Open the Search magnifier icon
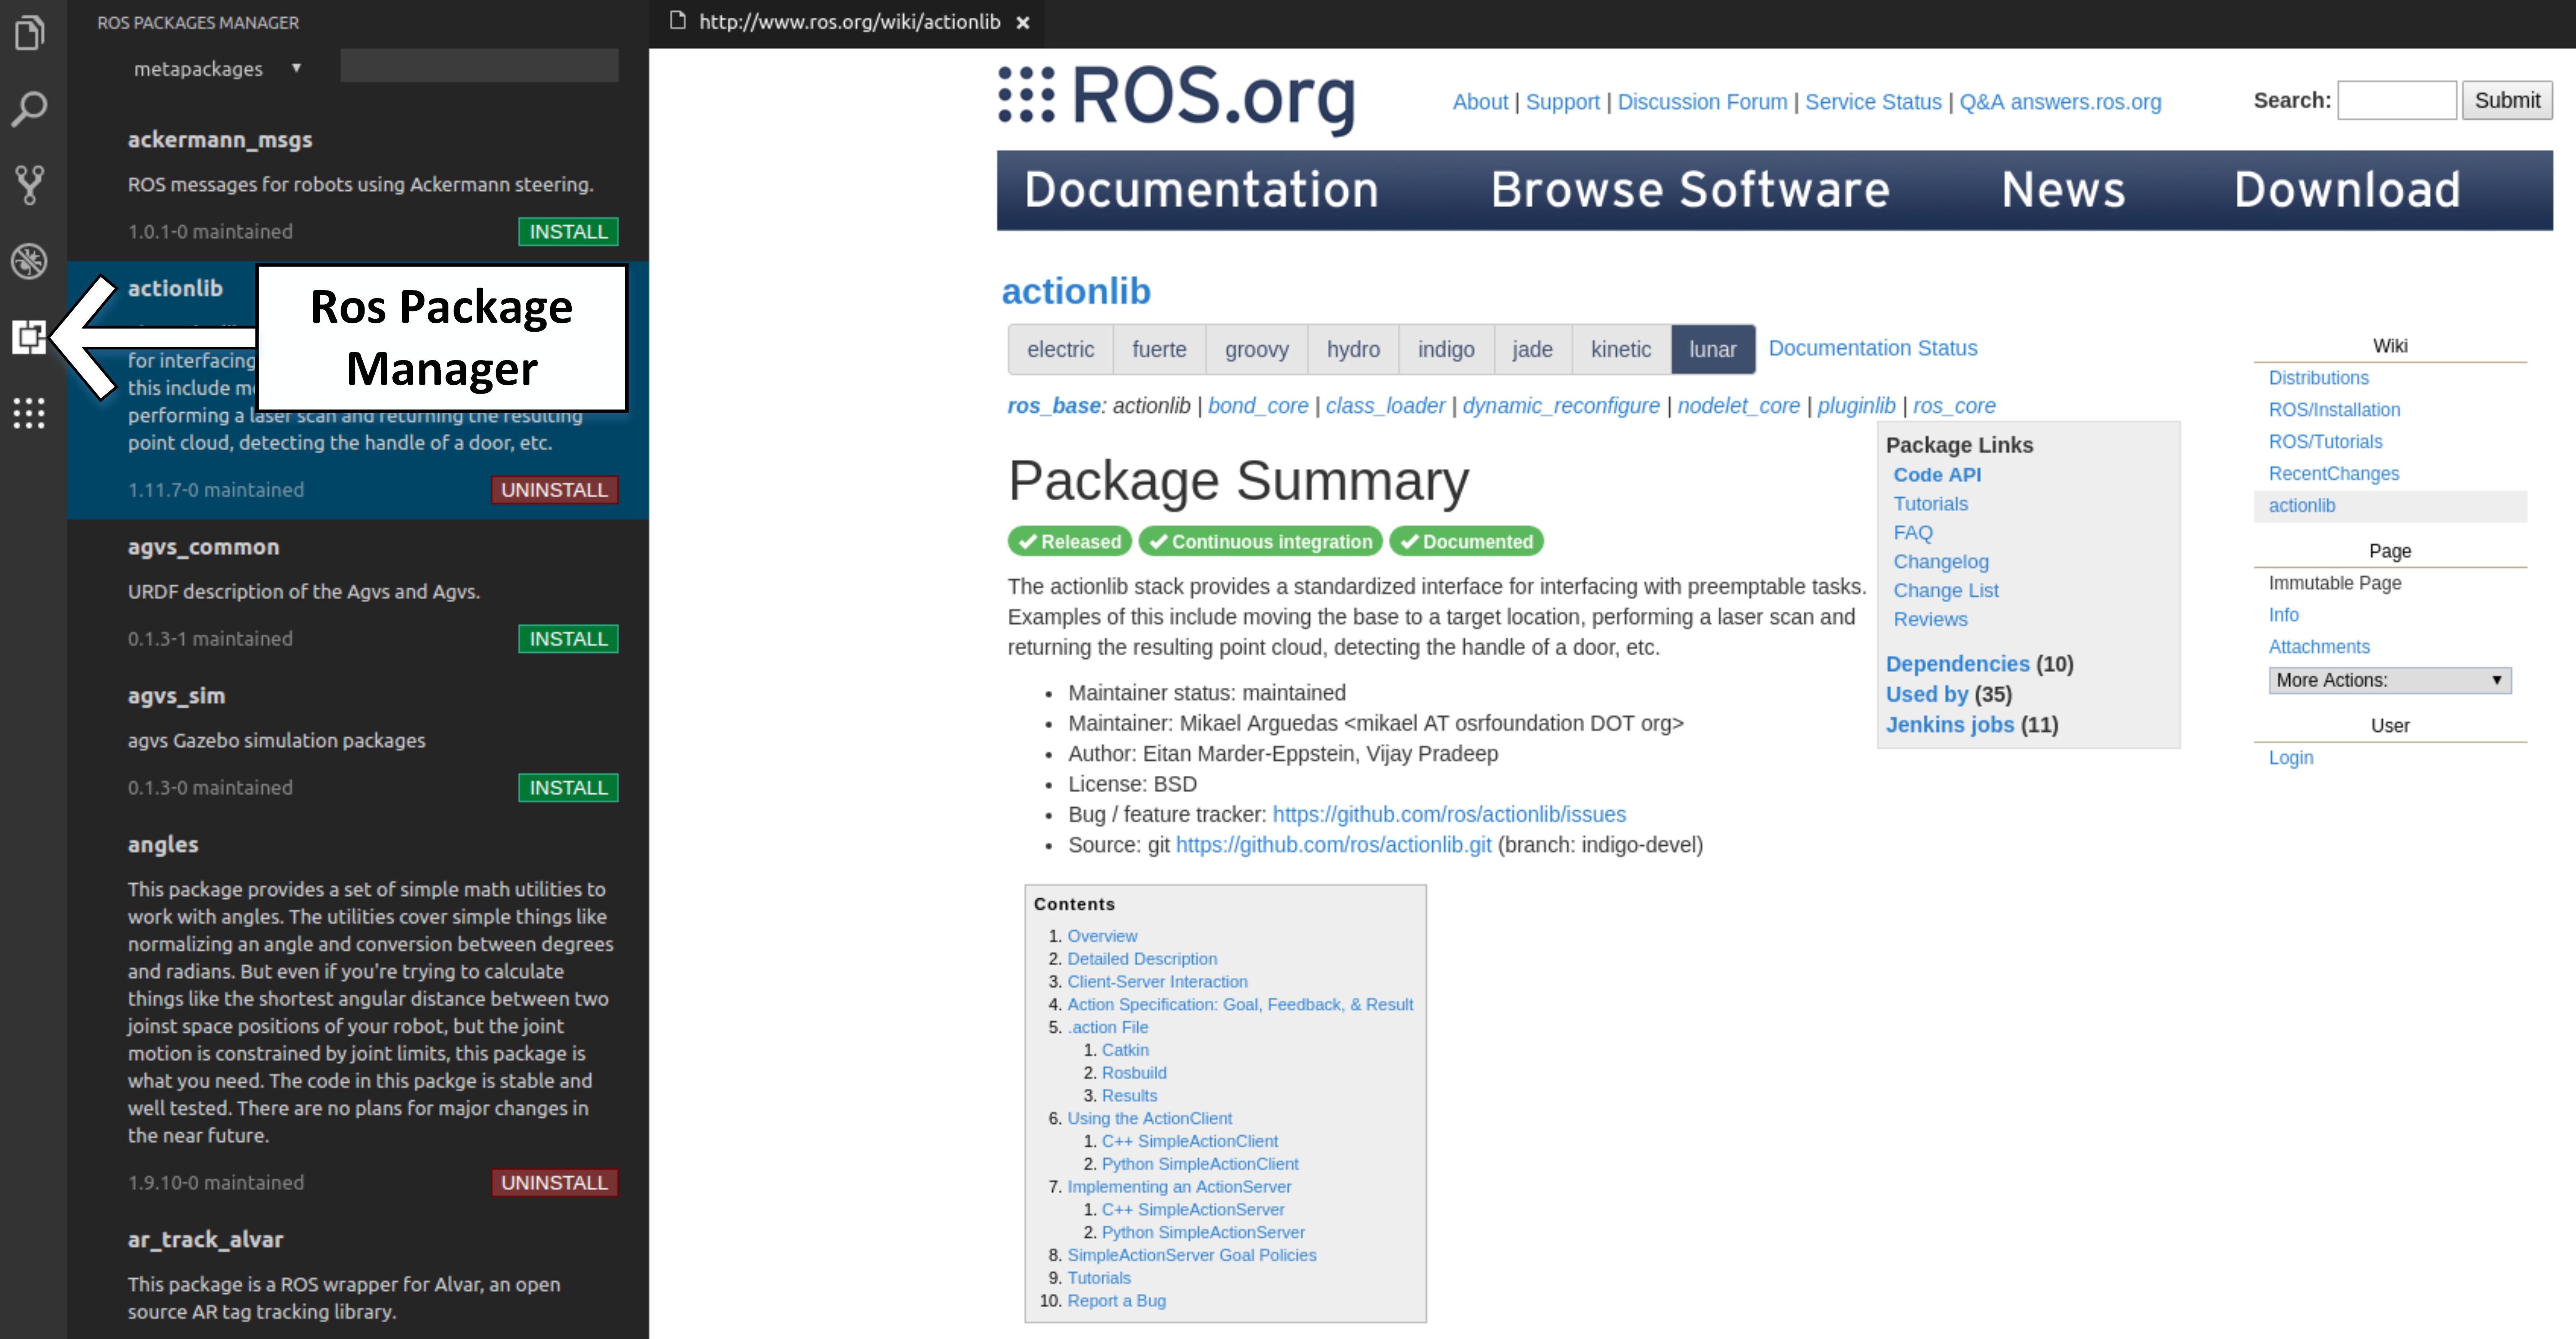The width and height of the screenshot is (2576, 1339). 30,109
